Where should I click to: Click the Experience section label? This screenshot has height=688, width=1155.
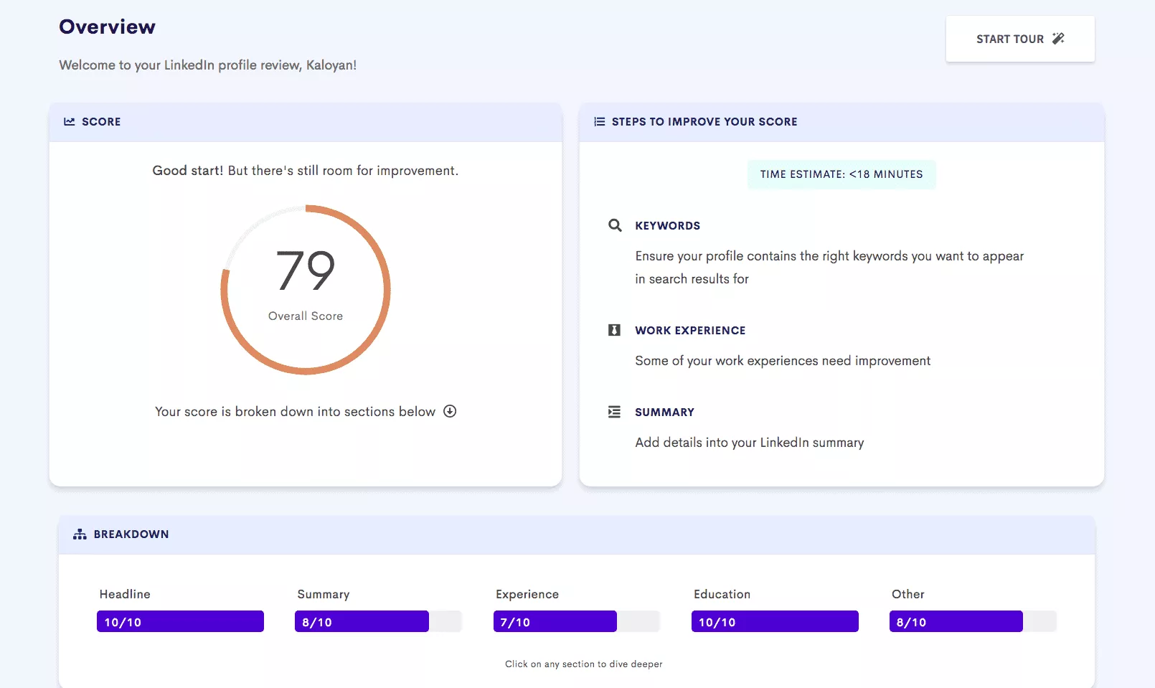[527, 595]
